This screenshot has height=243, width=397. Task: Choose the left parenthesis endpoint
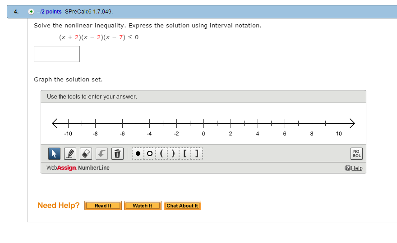162,153
